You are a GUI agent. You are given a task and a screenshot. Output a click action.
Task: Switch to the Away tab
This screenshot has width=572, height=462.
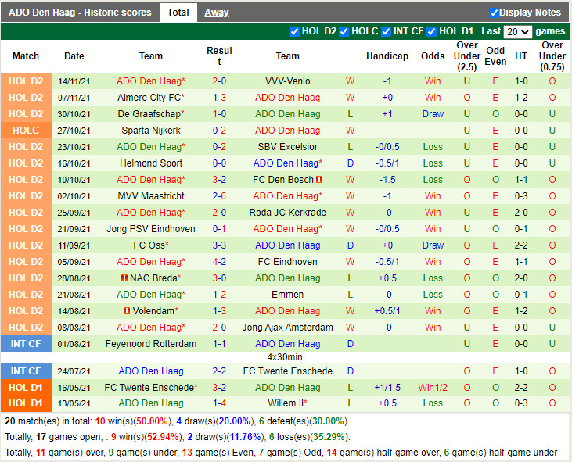217,13
